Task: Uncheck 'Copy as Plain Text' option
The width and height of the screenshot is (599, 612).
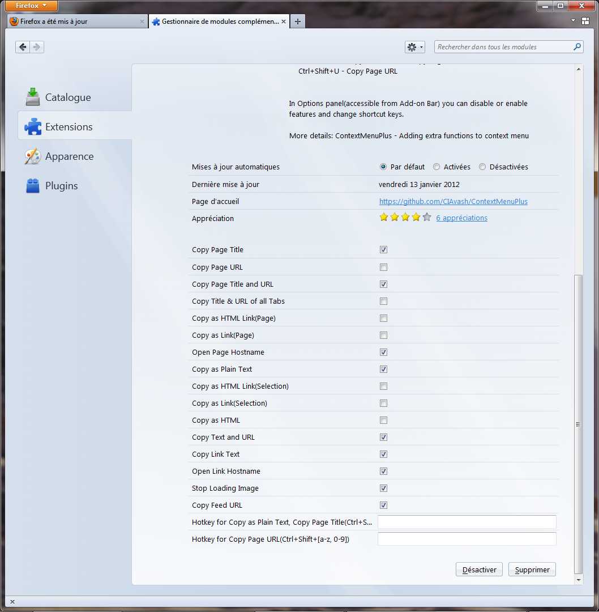Action: point(383,369)
